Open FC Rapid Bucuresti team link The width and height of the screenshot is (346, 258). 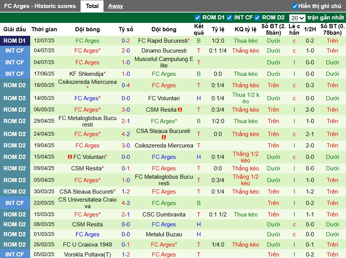163,41
